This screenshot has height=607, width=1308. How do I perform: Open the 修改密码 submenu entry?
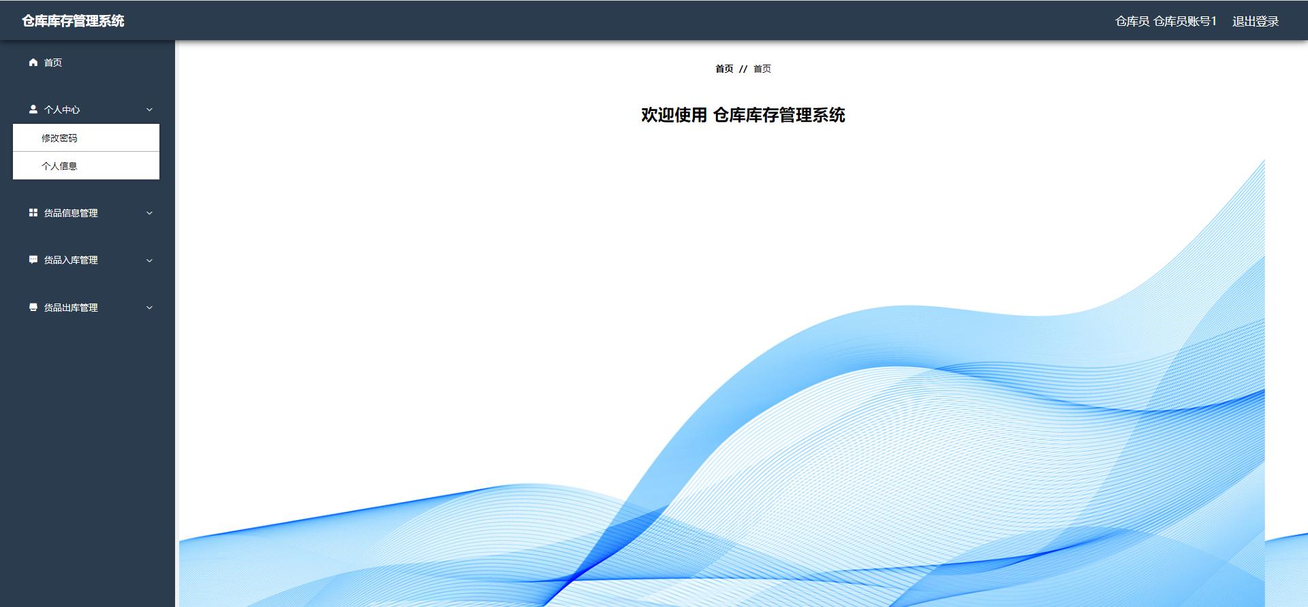coord(86,137)
